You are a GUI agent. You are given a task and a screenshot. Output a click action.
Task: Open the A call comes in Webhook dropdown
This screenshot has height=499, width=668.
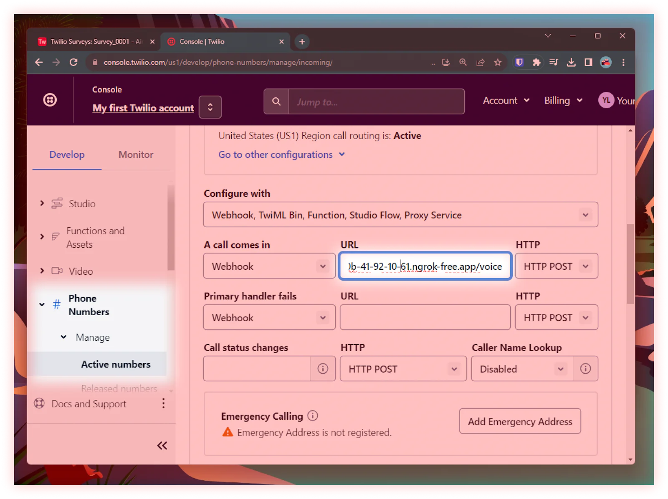[269, 266]
